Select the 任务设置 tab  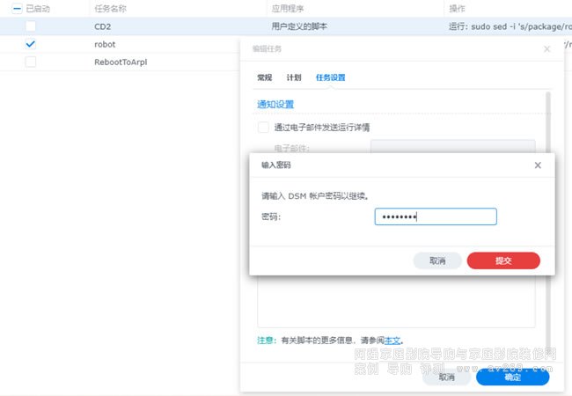click(331, 77)
